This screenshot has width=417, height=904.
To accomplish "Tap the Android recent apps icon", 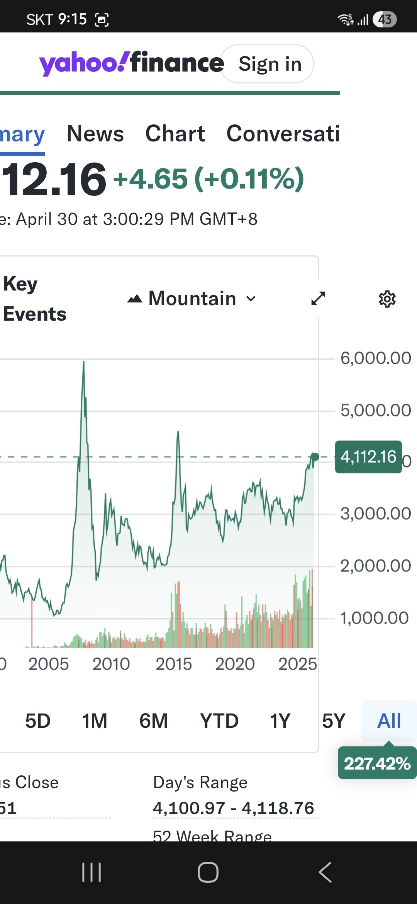I will pos(92,872).
